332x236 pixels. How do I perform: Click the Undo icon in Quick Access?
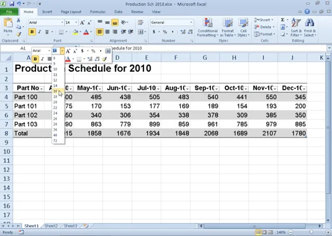[x=19, y=4]
